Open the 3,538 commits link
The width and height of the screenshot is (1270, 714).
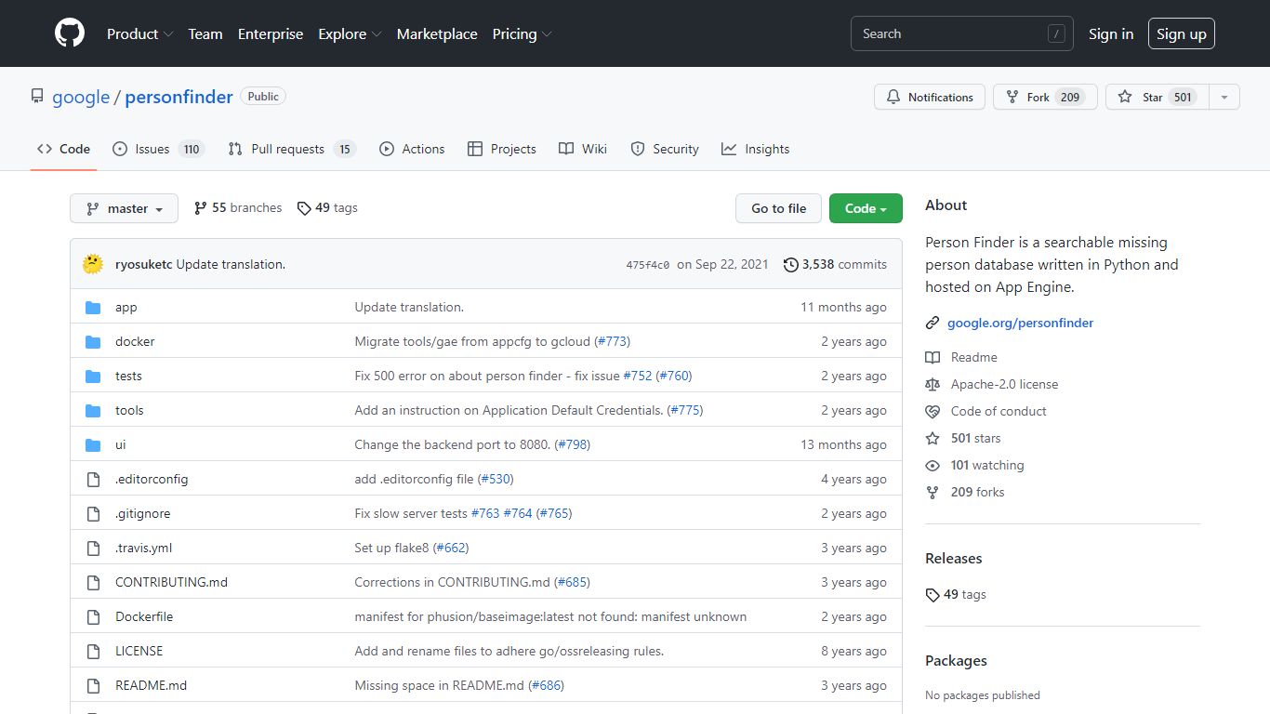coord(835,264)
